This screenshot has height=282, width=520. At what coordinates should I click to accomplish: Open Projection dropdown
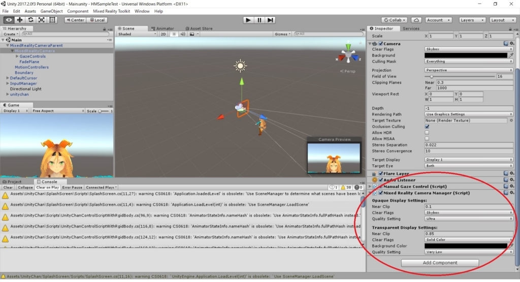469,70
